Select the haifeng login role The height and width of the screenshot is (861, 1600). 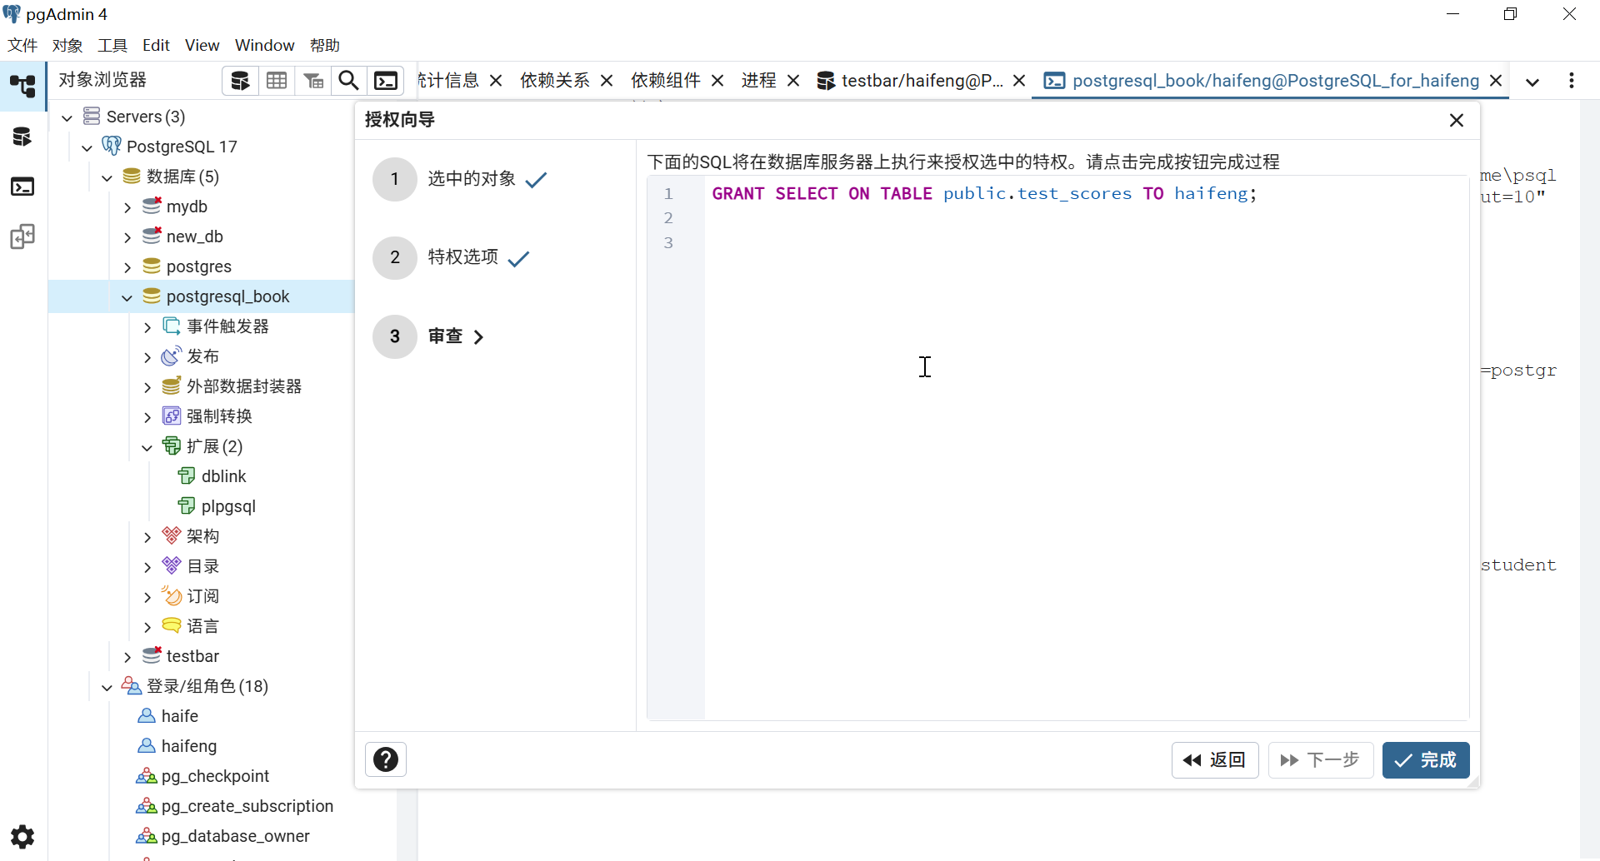coord(188,746)
